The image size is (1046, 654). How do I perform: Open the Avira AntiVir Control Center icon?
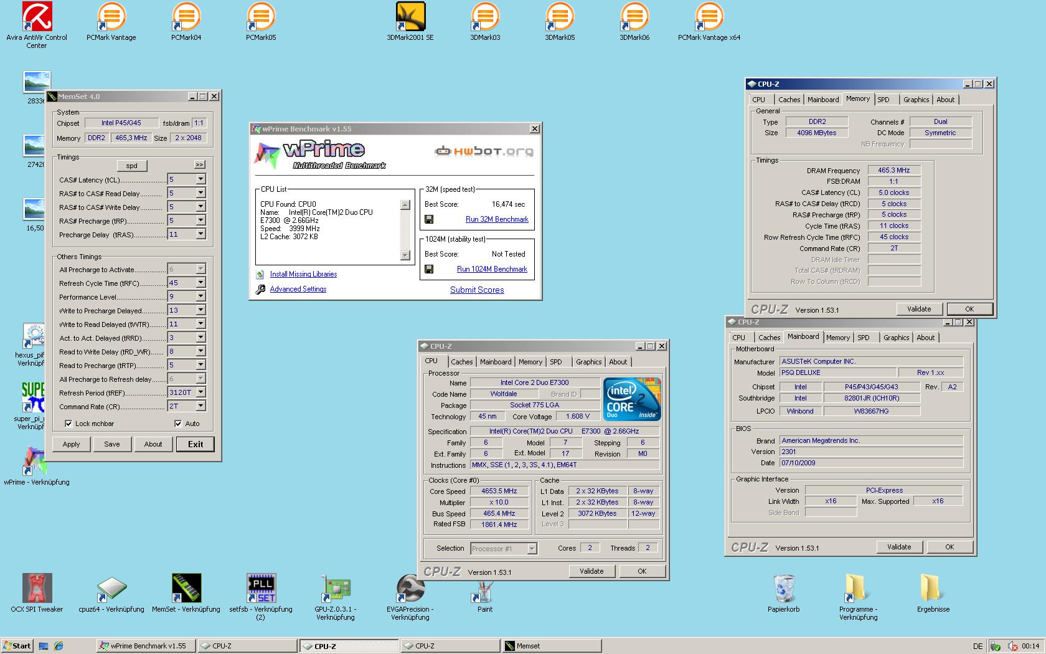(37, 17)
